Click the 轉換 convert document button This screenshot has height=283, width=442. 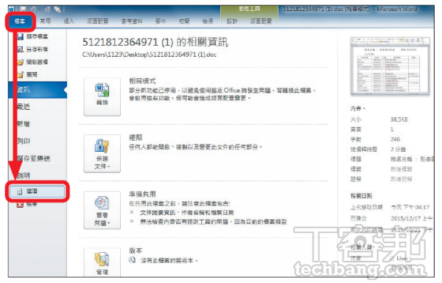(x=102, y=97)
